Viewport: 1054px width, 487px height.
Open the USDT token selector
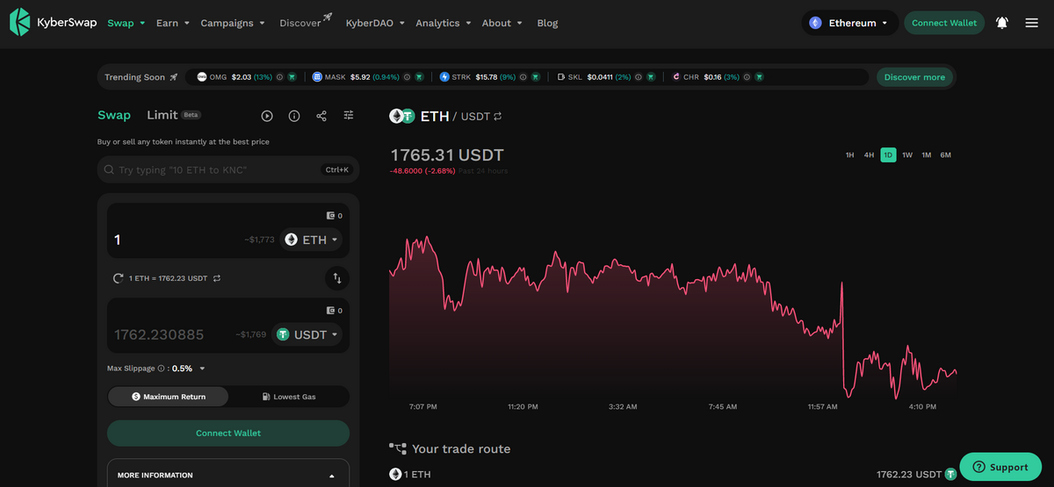click(x=307, y=334)
